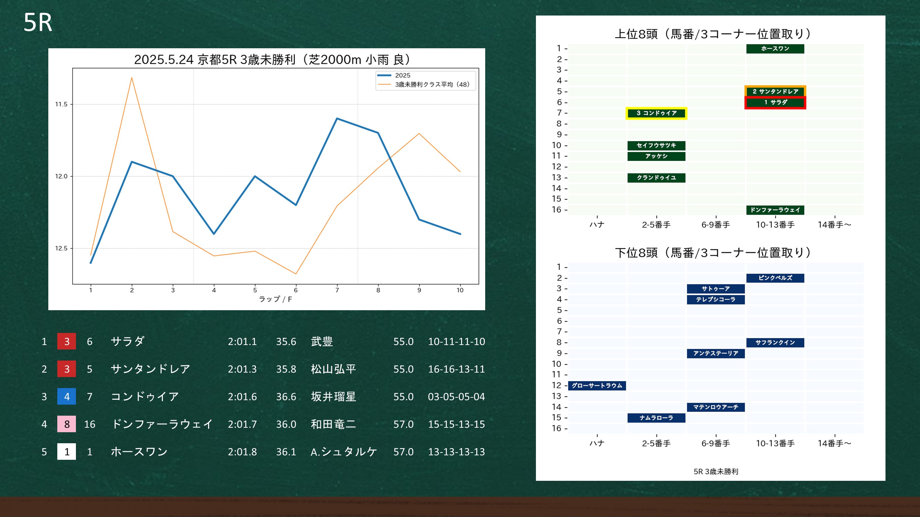Click the 3歳未勝利クラス平均 legend entry
The height and width of the screenshot is (517, 920).
[x=431, y=84]
